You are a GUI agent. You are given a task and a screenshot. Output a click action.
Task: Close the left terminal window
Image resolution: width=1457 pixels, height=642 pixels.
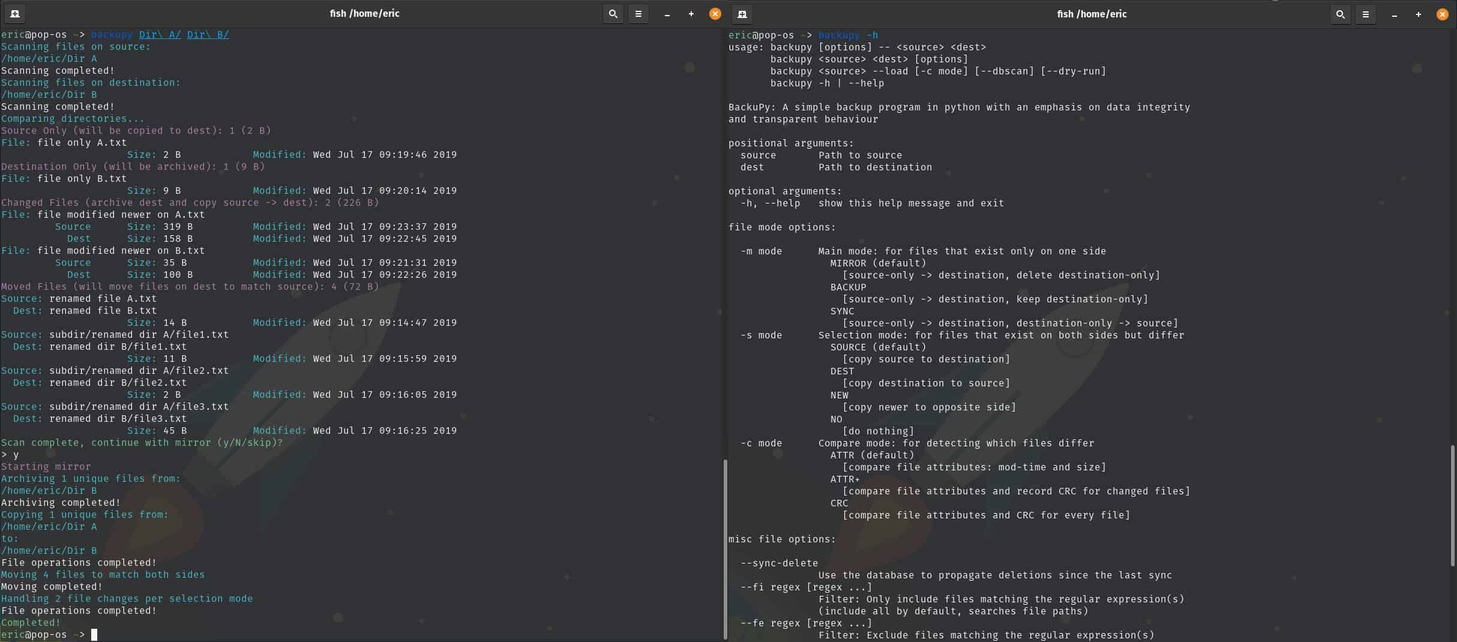click(x=715, y=14)
